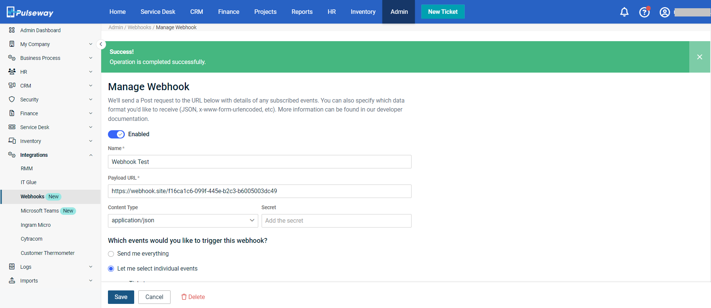Click the Admin Dashboard grid icon
Viewport: 711px width, 308px height.
click(x=12, y=30)
